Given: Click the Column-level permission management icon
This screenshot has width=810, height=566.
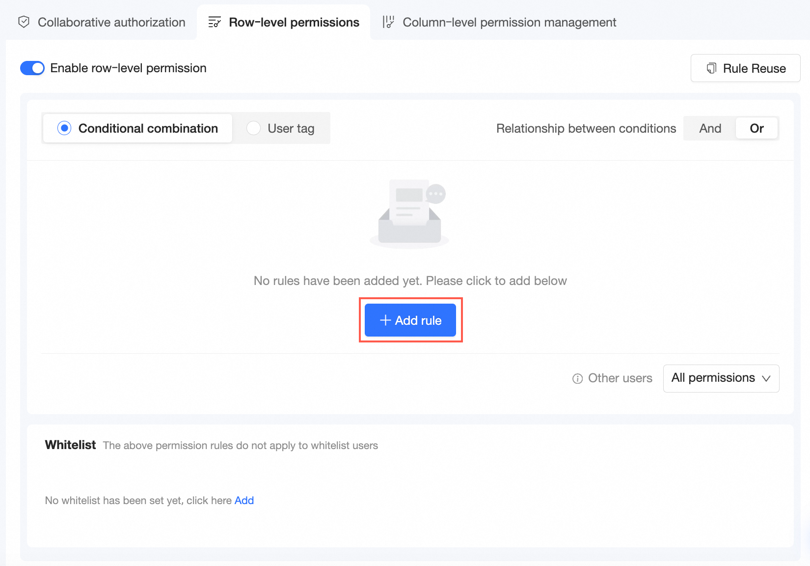Looking at the screenshot, I should click(388, 22).
